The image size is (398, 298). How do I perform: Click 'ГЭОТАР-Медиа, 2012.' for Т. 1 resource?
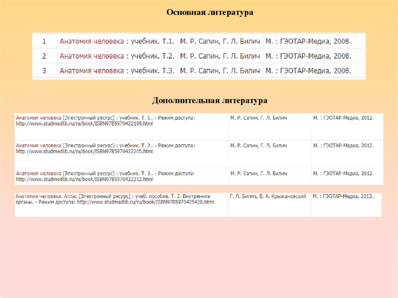[x=349, y=118]
